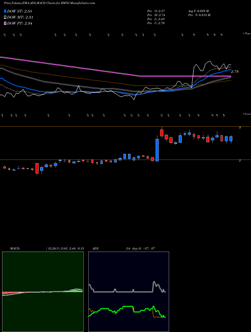This screenshot has width=251, height=332.
Task: Click the ADX panel heading label
Action: click(x=95, y=248)
